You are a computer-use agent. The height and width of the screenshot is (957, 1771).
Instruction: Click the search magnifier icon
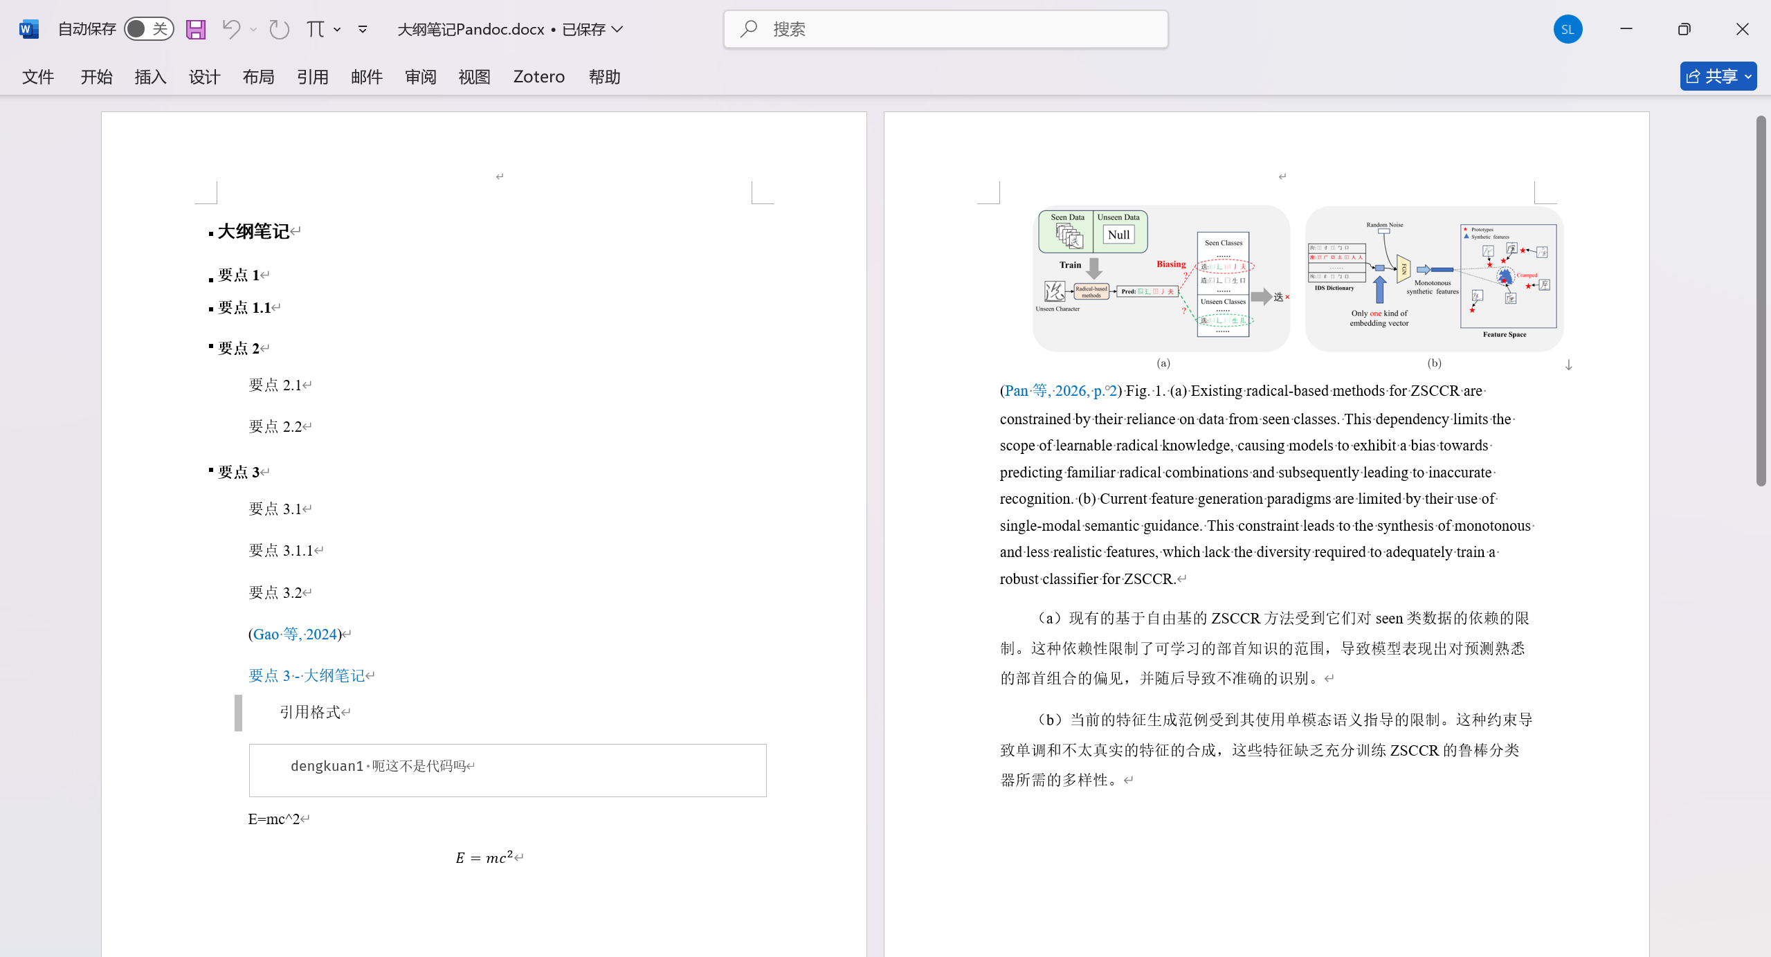point(748,29)
